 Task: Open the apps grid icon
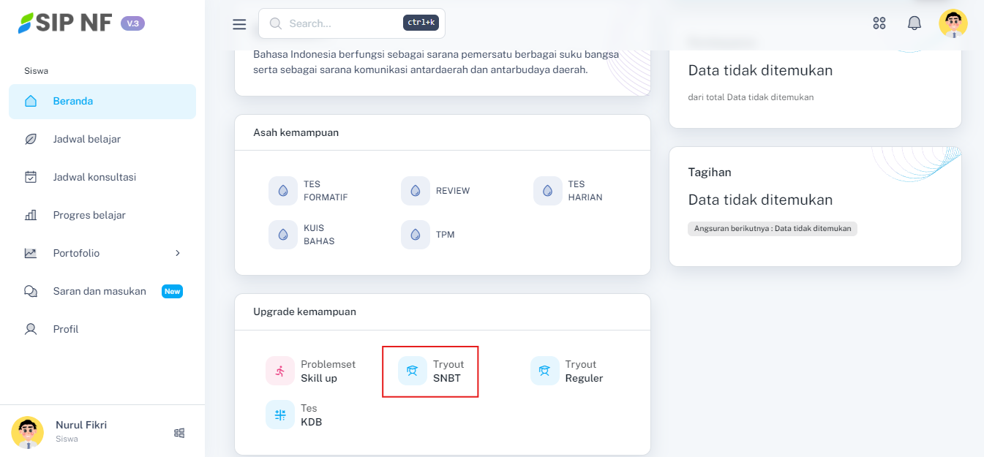click(879, 23)
